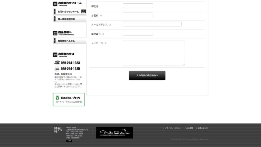Click inside the メッセージ text area

pos(154,53)
